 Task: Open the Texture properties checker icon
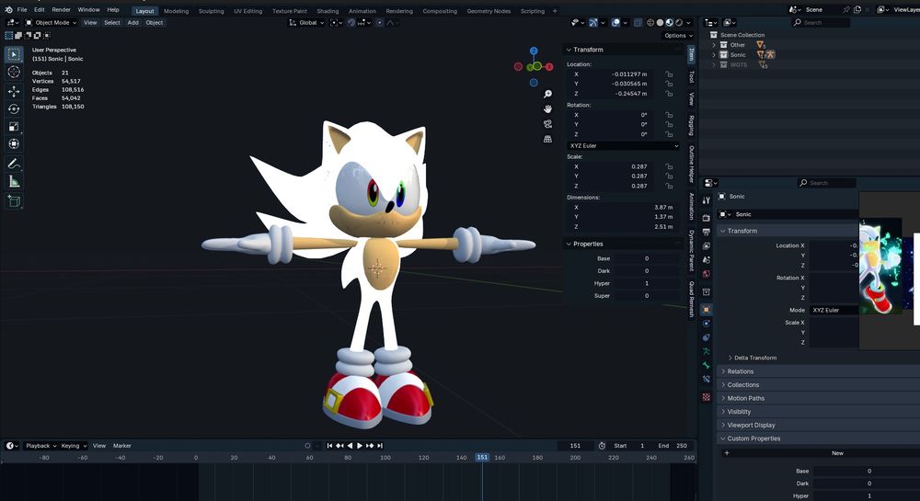coord(707,397)
